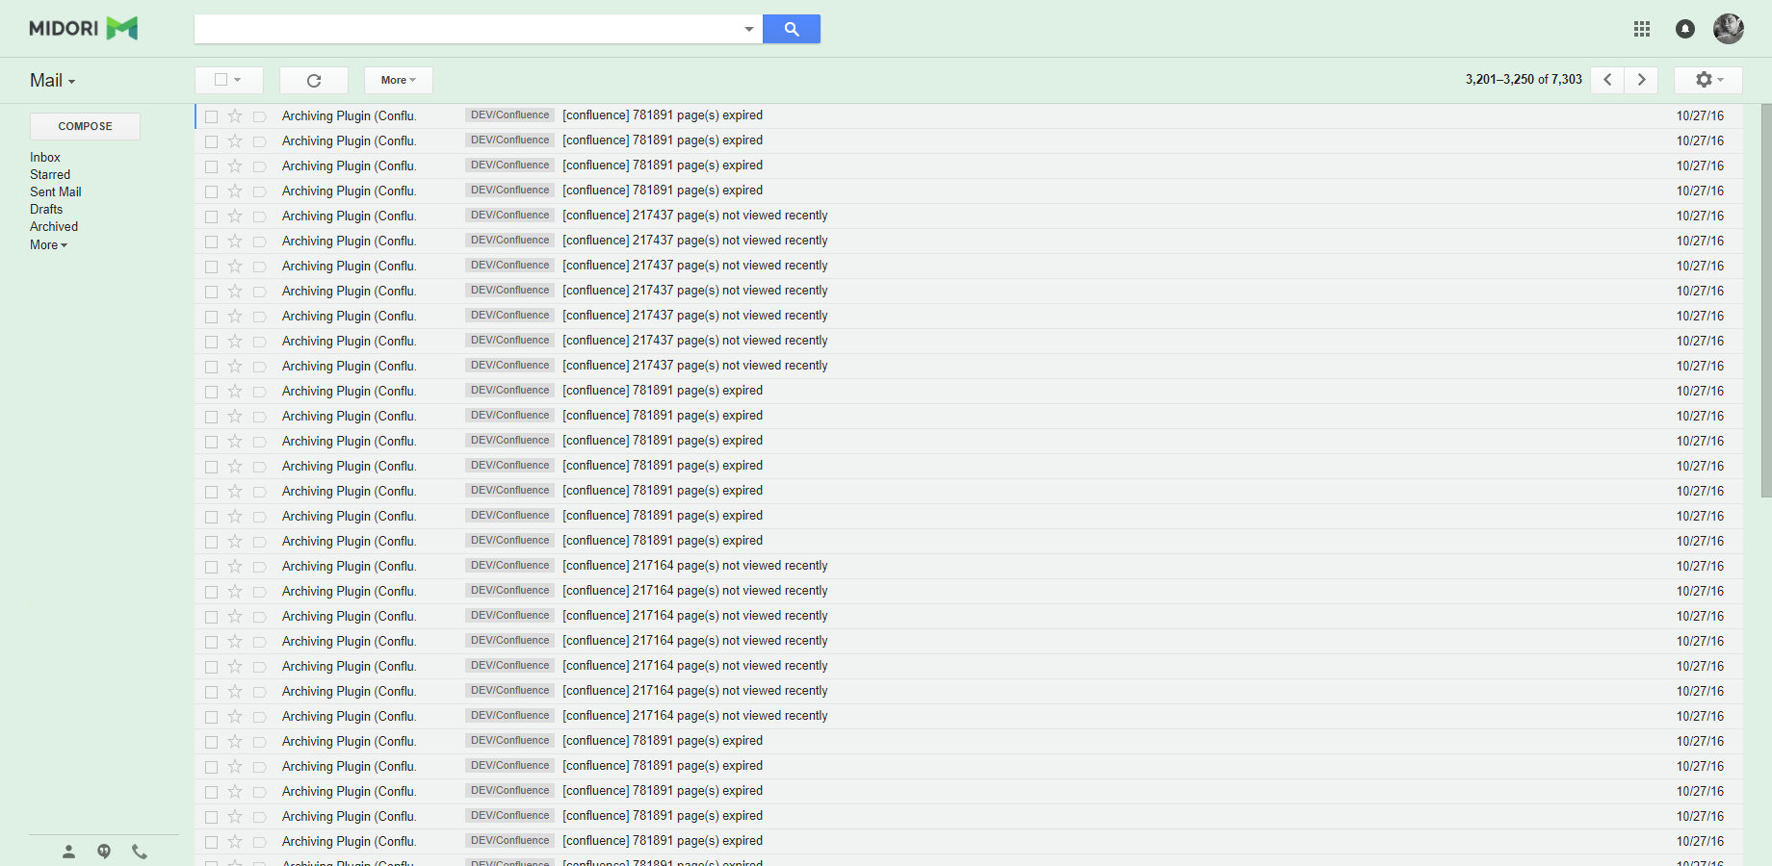1772x866 pixels.
Task: Open the Mail dropdown menu
Action: point(52,81)
